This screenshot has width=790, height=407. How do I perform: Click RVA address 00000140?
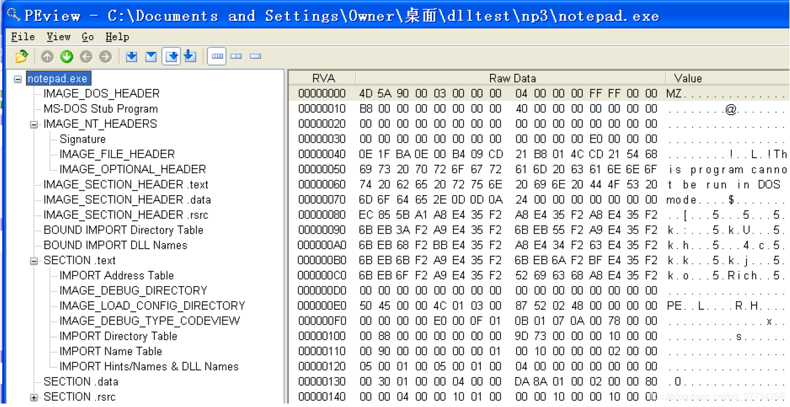(322, 397)
